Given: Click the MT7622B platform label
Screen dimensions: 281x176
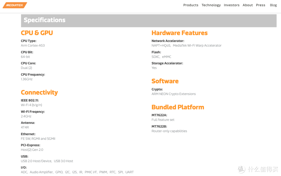Looking at the screenshot, I should click(x=159, y=127).
